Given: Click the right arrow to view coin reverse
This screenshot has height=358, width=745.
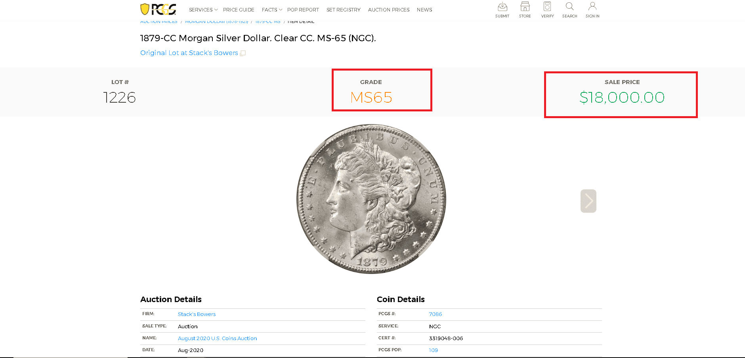Looking at the screenshot, I should 588,201.
